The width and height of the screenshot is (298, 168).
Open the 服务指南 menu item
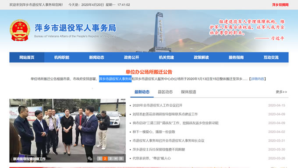236,57
